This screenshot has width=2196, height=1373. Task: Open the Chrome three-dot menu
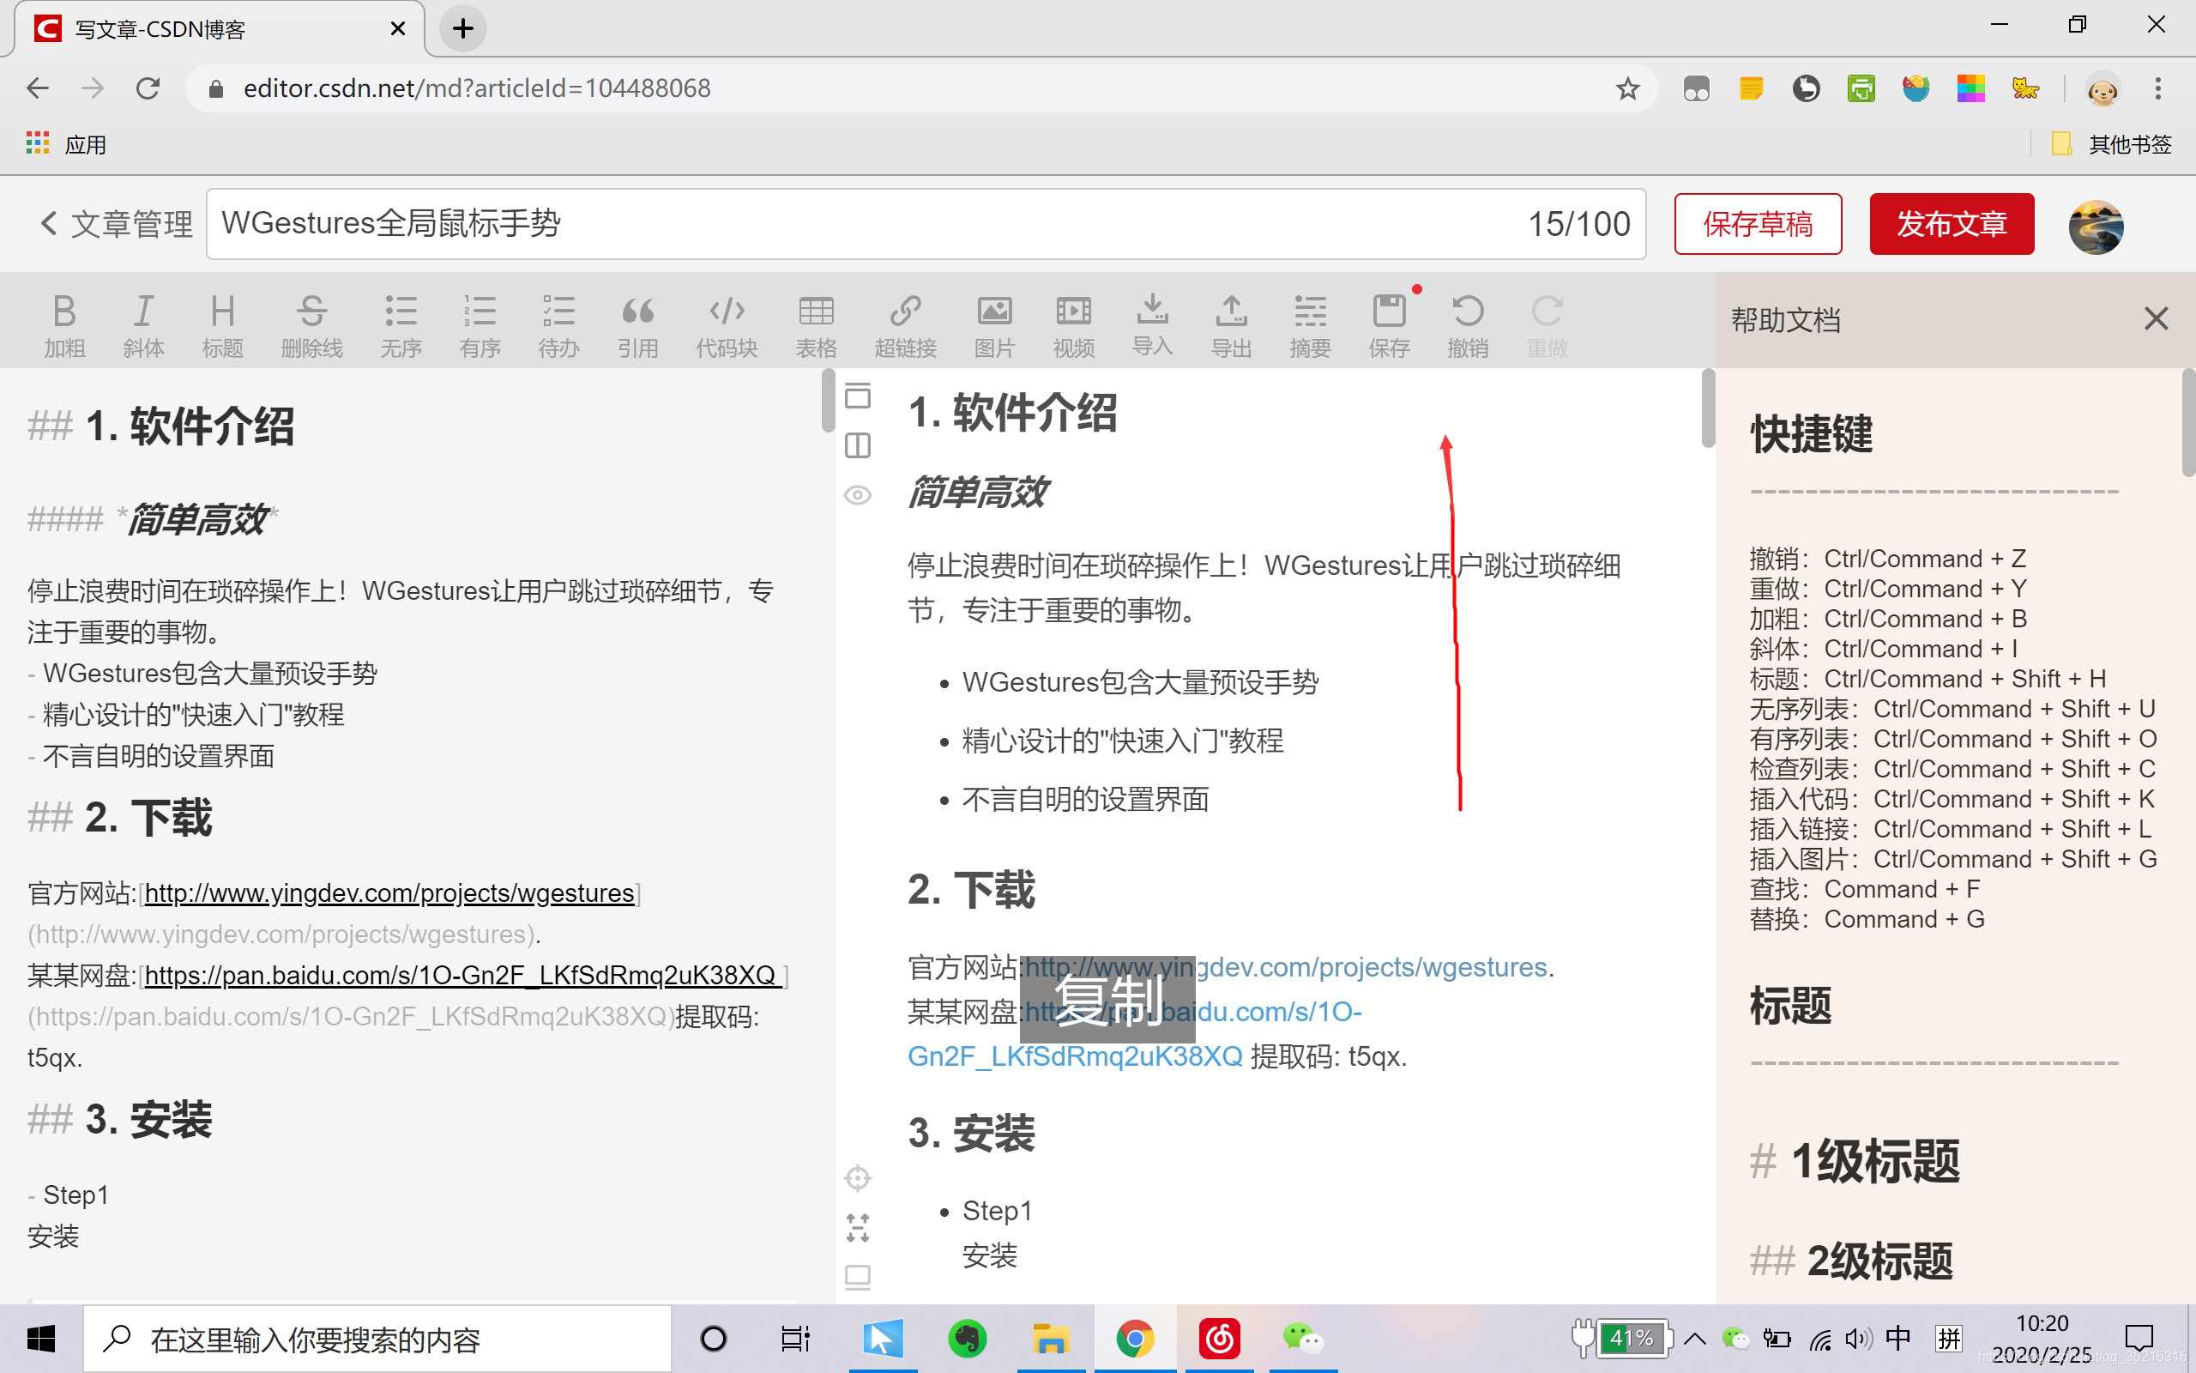click(2158, 88)
